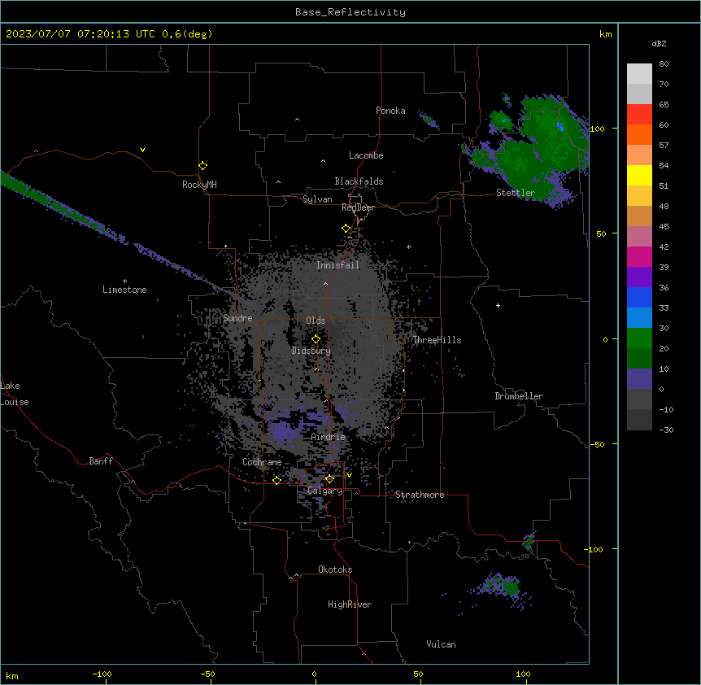Click the -100 tick on the bottom axis

102,674
